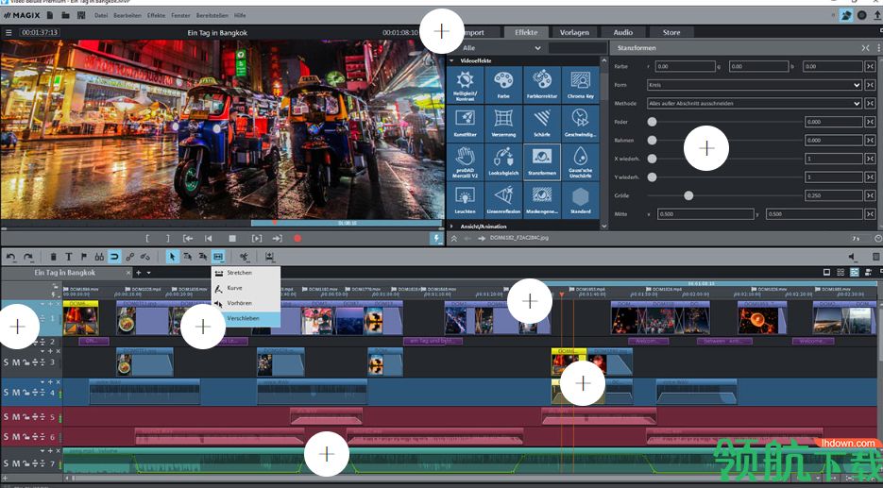
Task: Select the single-object arrow mouse mode
Action: (x=172, y=257)
